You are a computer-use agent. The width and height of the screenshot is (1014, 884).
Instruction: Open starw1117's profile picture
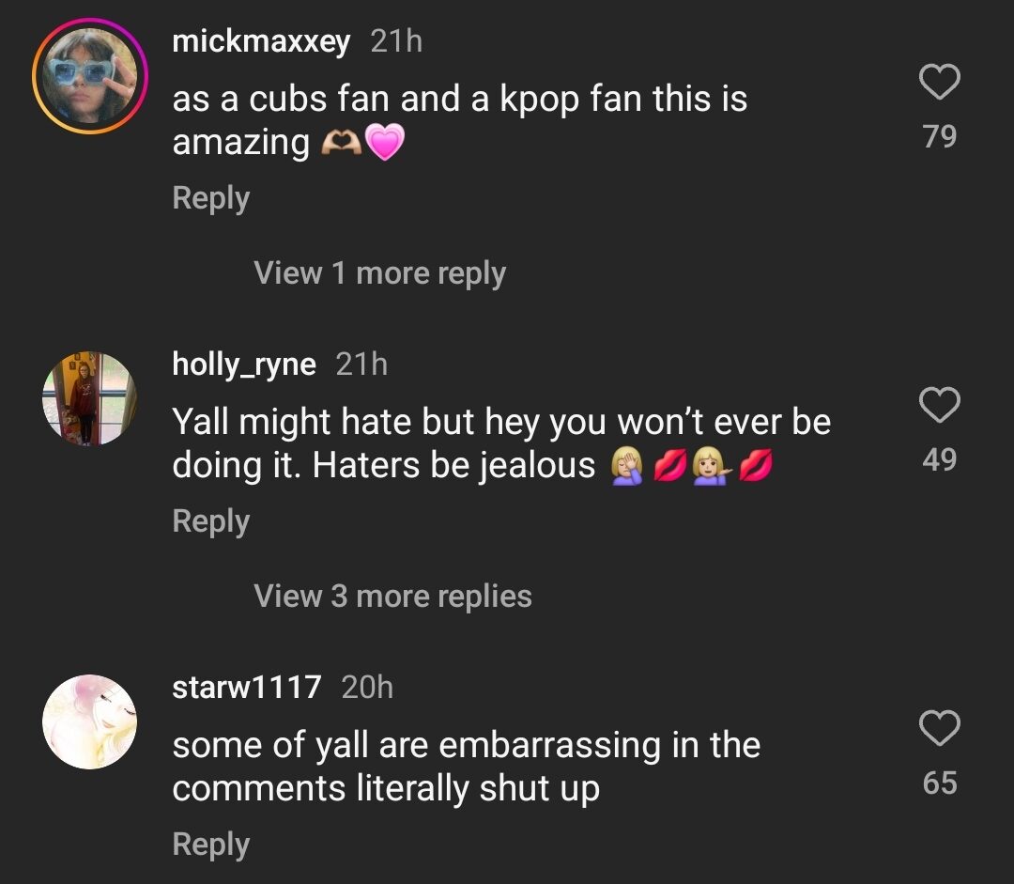pos(90,721)
